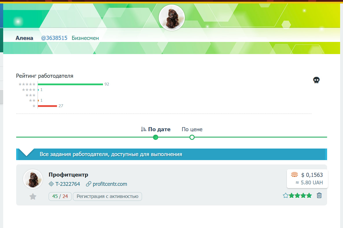Select the empty По цене radio dot
This screenshot has width=343, height=228.
point(192,137)
